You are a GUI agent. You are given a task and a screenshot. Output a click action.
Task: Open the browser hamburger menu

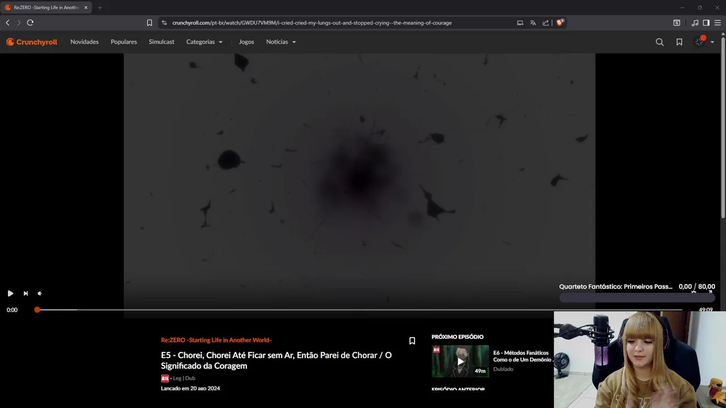tap(717, 23)
